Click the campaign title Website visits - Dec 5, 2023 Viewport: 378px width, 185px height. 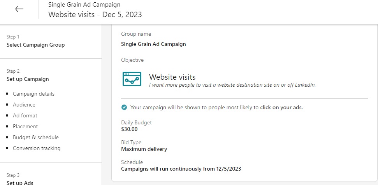(x=95, y=14)
